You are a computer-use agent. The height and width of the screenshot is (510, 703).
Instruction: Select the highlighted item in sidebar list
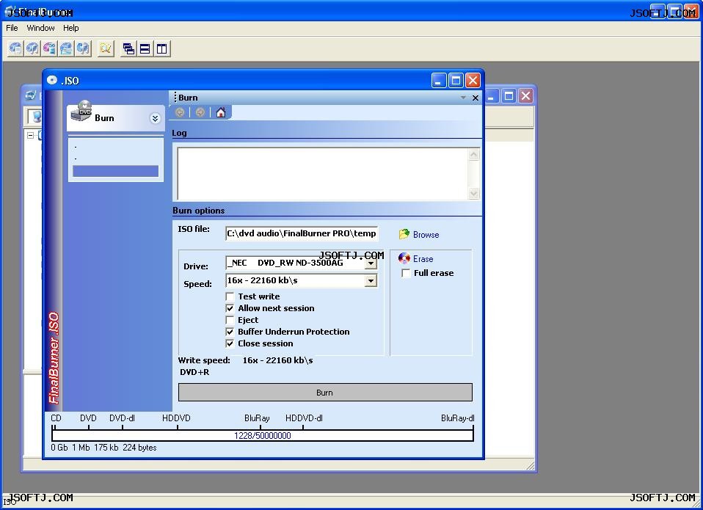click(x=116, y=171)
